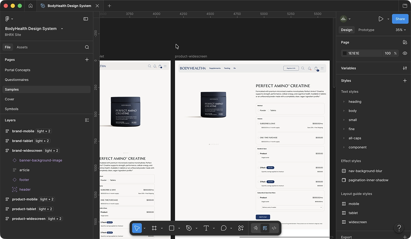Screen dimensions: 411x239
Task: Open the Questionnaires page
Action: [47, 80]
